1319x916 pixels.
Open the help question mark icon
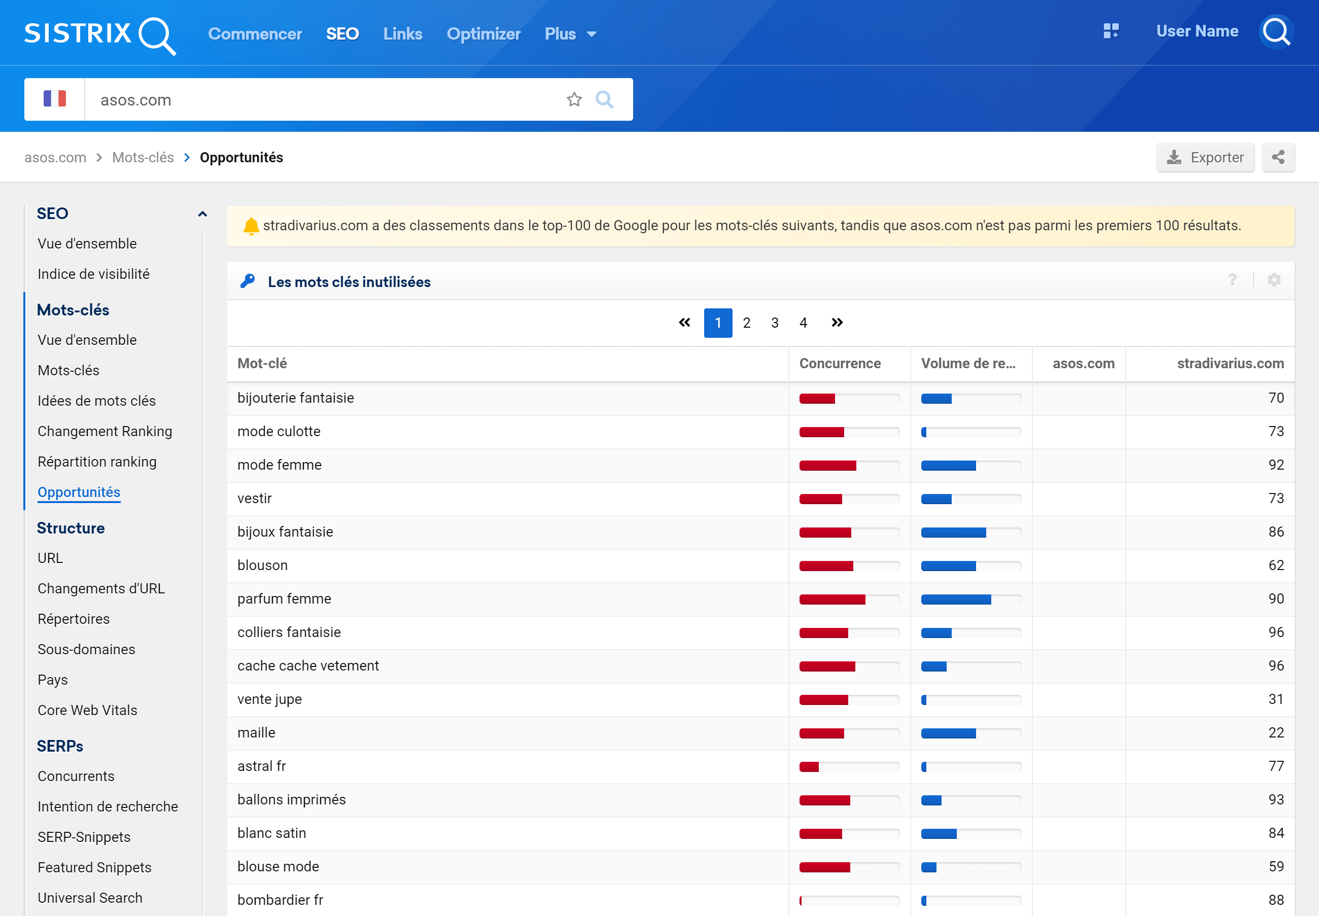1232,280
